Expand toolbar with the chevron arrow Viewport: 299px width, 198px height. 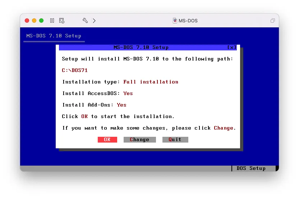tap(94, 21)
